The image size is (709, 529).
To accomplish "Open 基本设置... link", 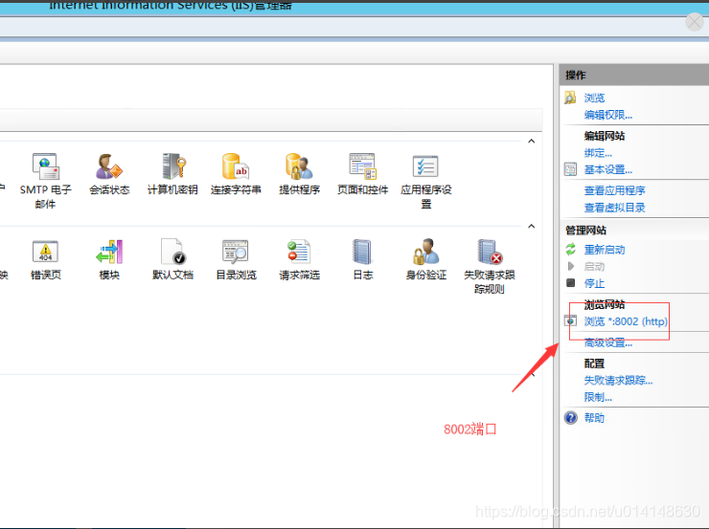I will click(x=608, y=169).
